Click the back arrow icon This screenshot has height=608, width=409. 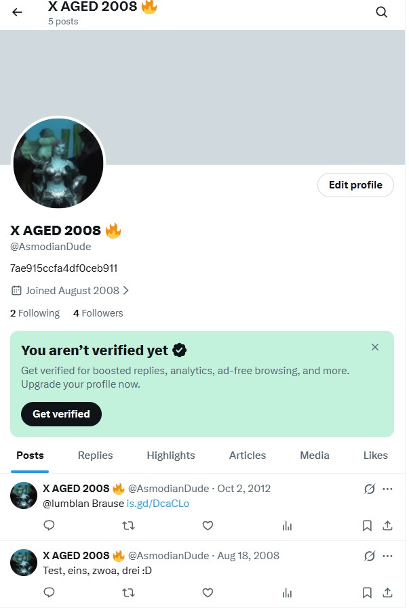click(x=17, y=12)
